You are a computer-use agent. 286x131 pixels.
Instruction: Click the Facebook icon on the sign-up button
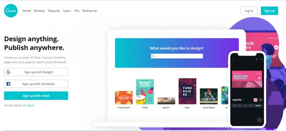point(8,84)
